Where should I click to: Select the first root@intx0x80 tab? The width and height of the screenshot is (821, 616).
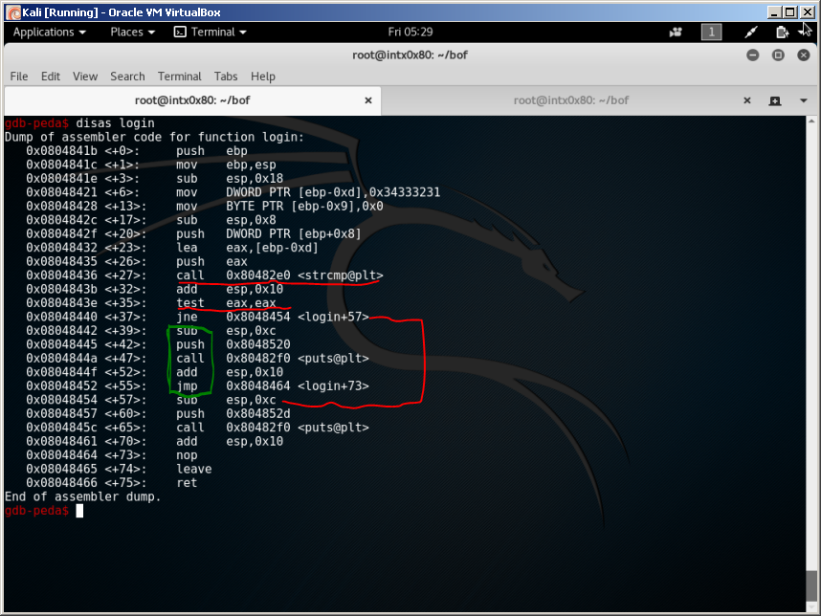click(x=192, y=100)
